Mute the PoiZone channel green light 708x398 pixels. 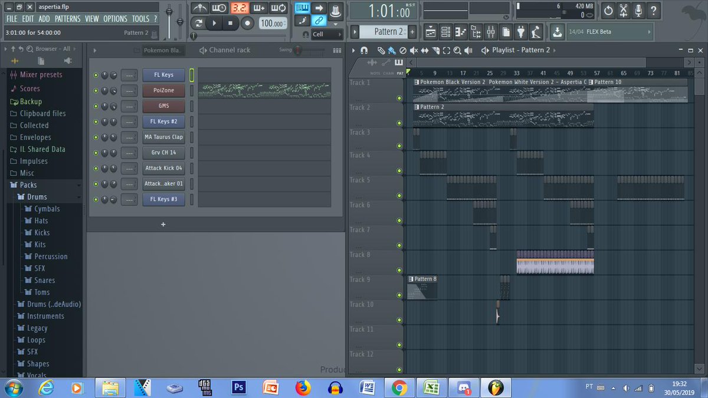[96, 91]
